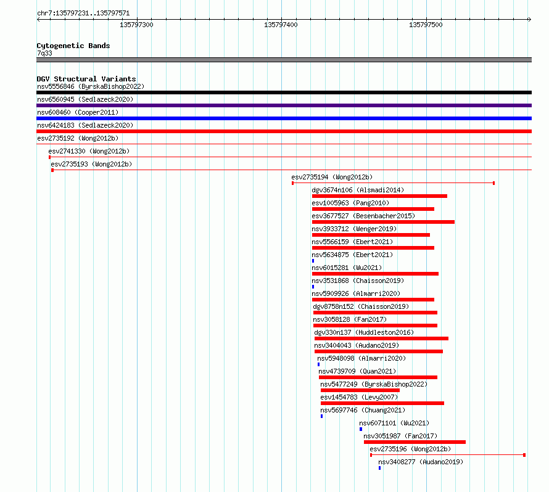Screen dimensions: 549x492
Task: Open the esv2741330 (Wong2012b) label
Action: 89,151
